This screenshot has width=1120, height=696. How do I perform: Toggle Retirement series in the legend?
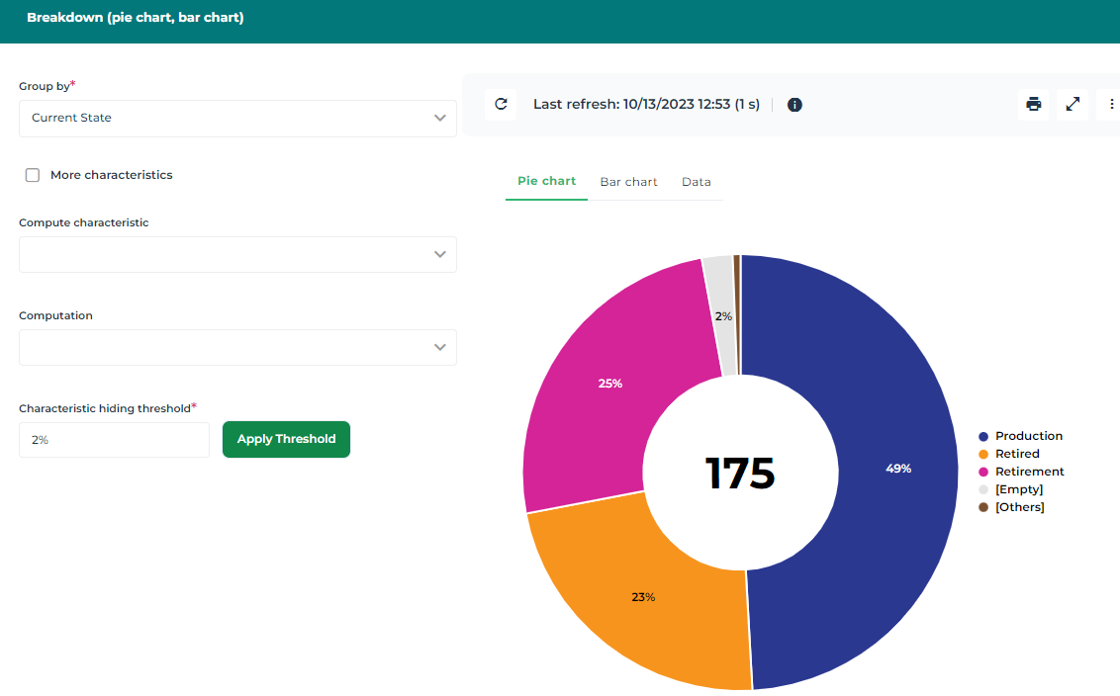click(x=1029, y=472)
